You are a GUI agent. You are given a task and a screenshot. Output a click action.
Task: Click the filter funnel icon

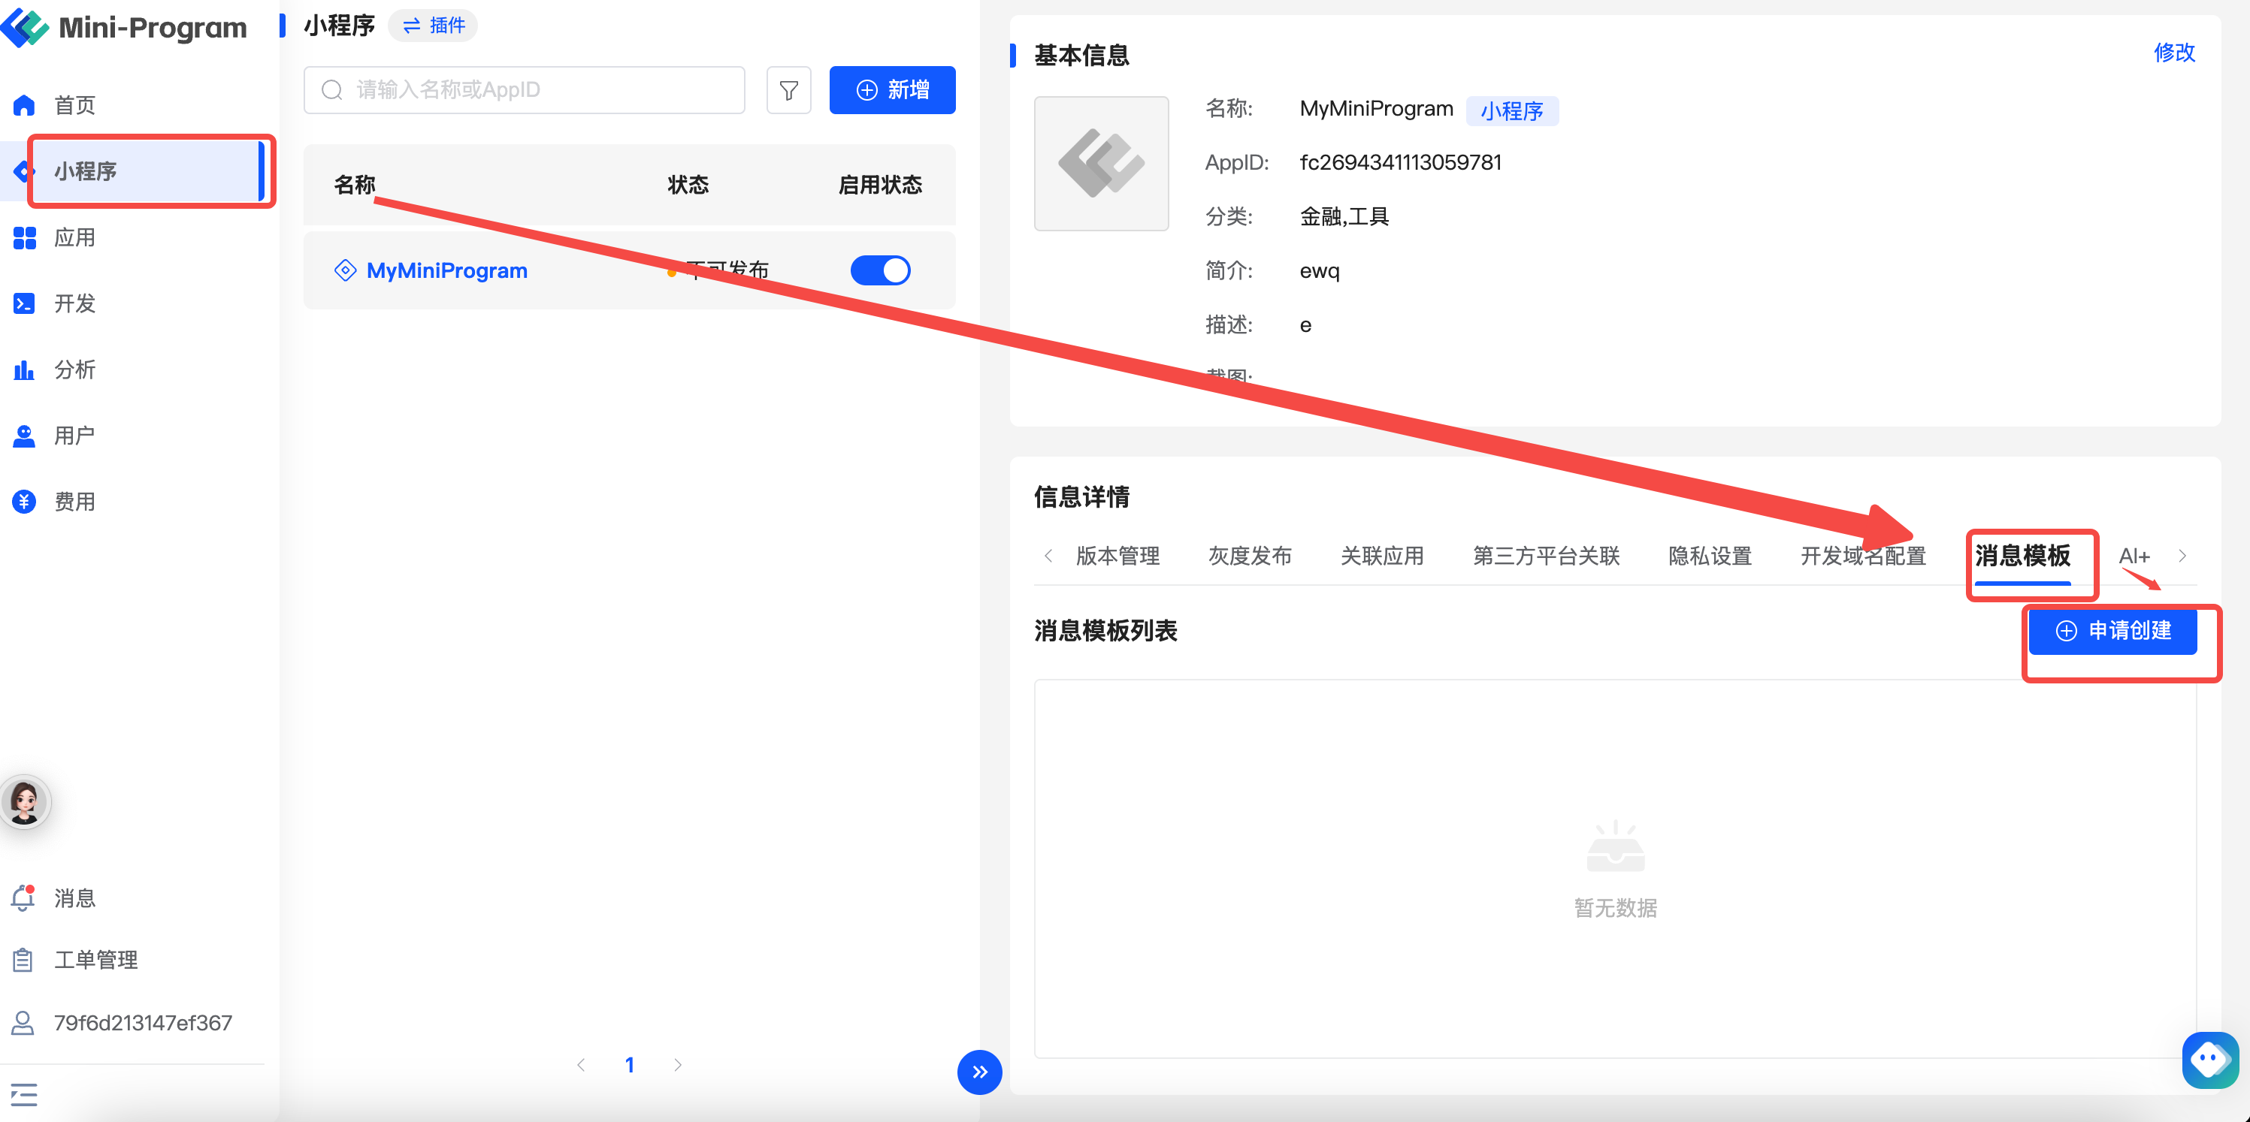788,90
